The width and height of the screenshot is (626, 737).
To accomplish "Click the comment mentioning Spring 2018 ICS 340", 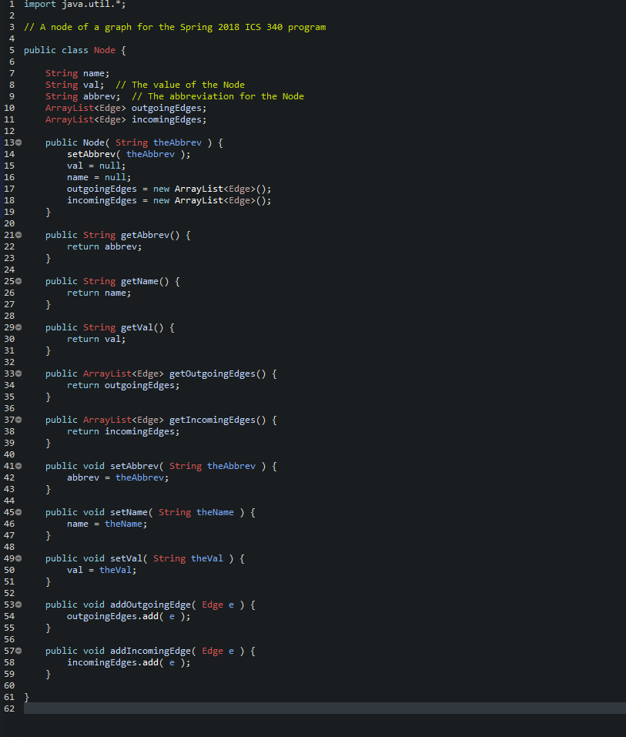I will pos(175,27).
